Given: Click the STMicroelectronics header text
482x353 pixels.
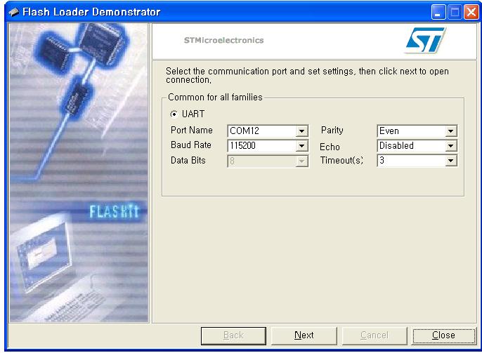Looking at the screenshot, I should 223,40.
